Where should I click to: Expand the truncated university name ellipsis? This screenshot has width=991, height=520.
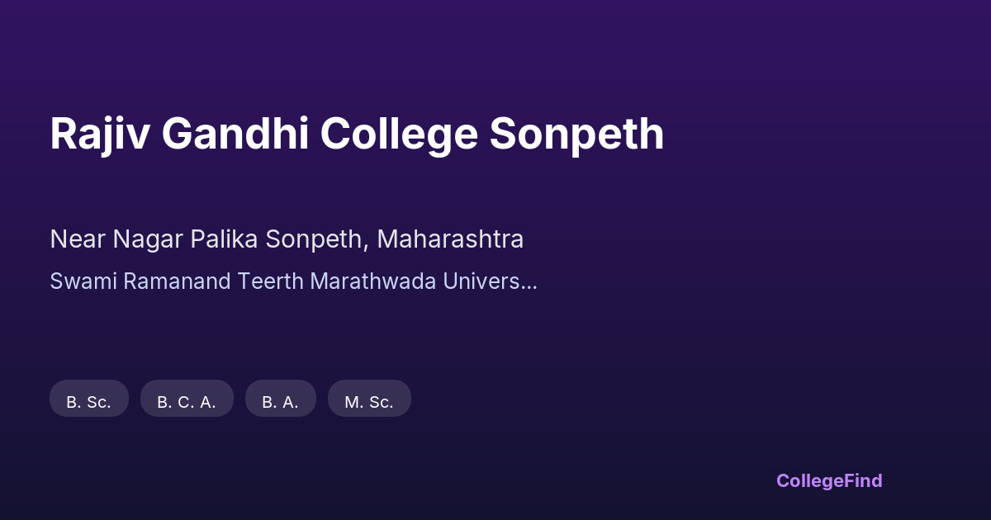coord(529,282)
